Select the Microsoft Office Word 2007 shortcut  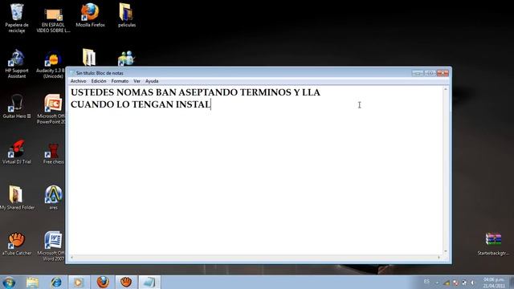point(51,246)
